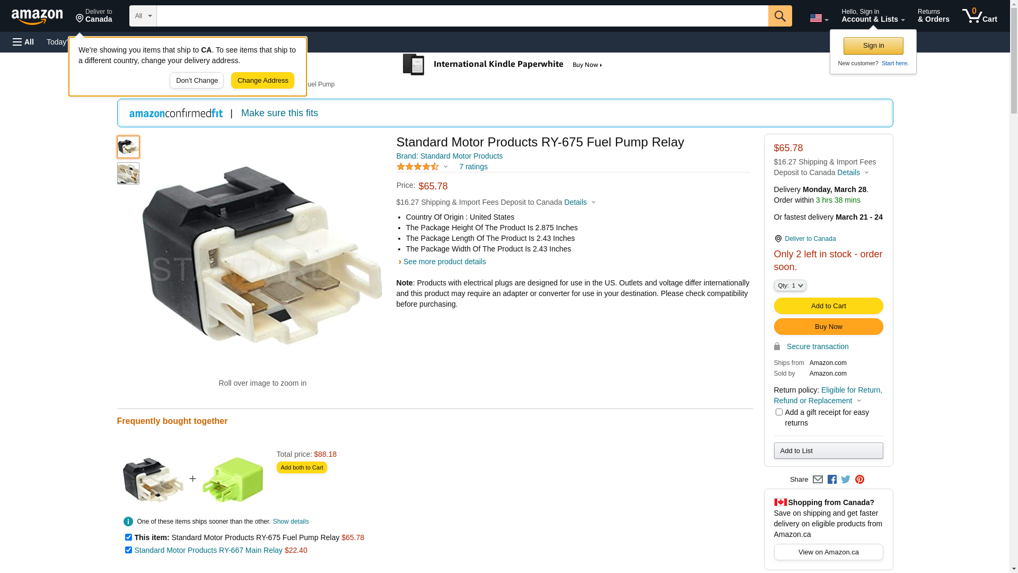The height and width of the screenshot is (573, 1018).
Task: Click in the search input field
Action: pos(462,16)
